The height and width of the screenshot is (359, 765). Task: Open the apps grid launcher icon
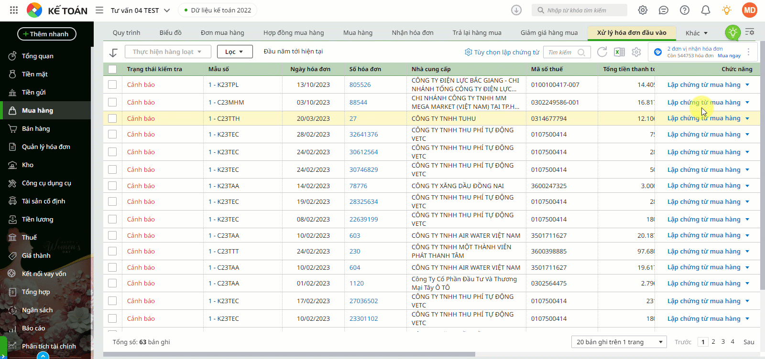pyautogui.click(x=14, y=10)
